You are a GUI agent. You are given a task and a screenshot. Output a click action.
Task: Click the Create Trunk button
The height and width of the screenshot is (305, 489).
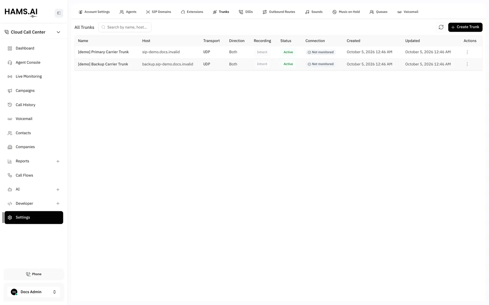tap(465, 27)
